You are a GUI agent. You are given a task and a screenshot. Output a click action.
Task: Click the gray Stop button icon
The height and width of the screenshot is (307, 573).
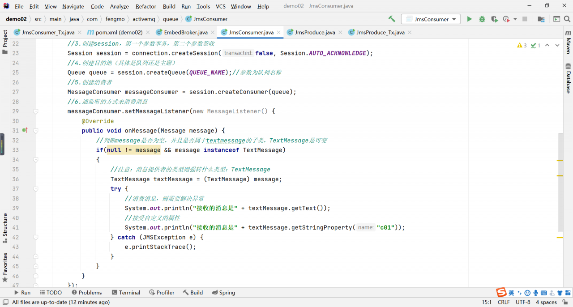point(525,19)
